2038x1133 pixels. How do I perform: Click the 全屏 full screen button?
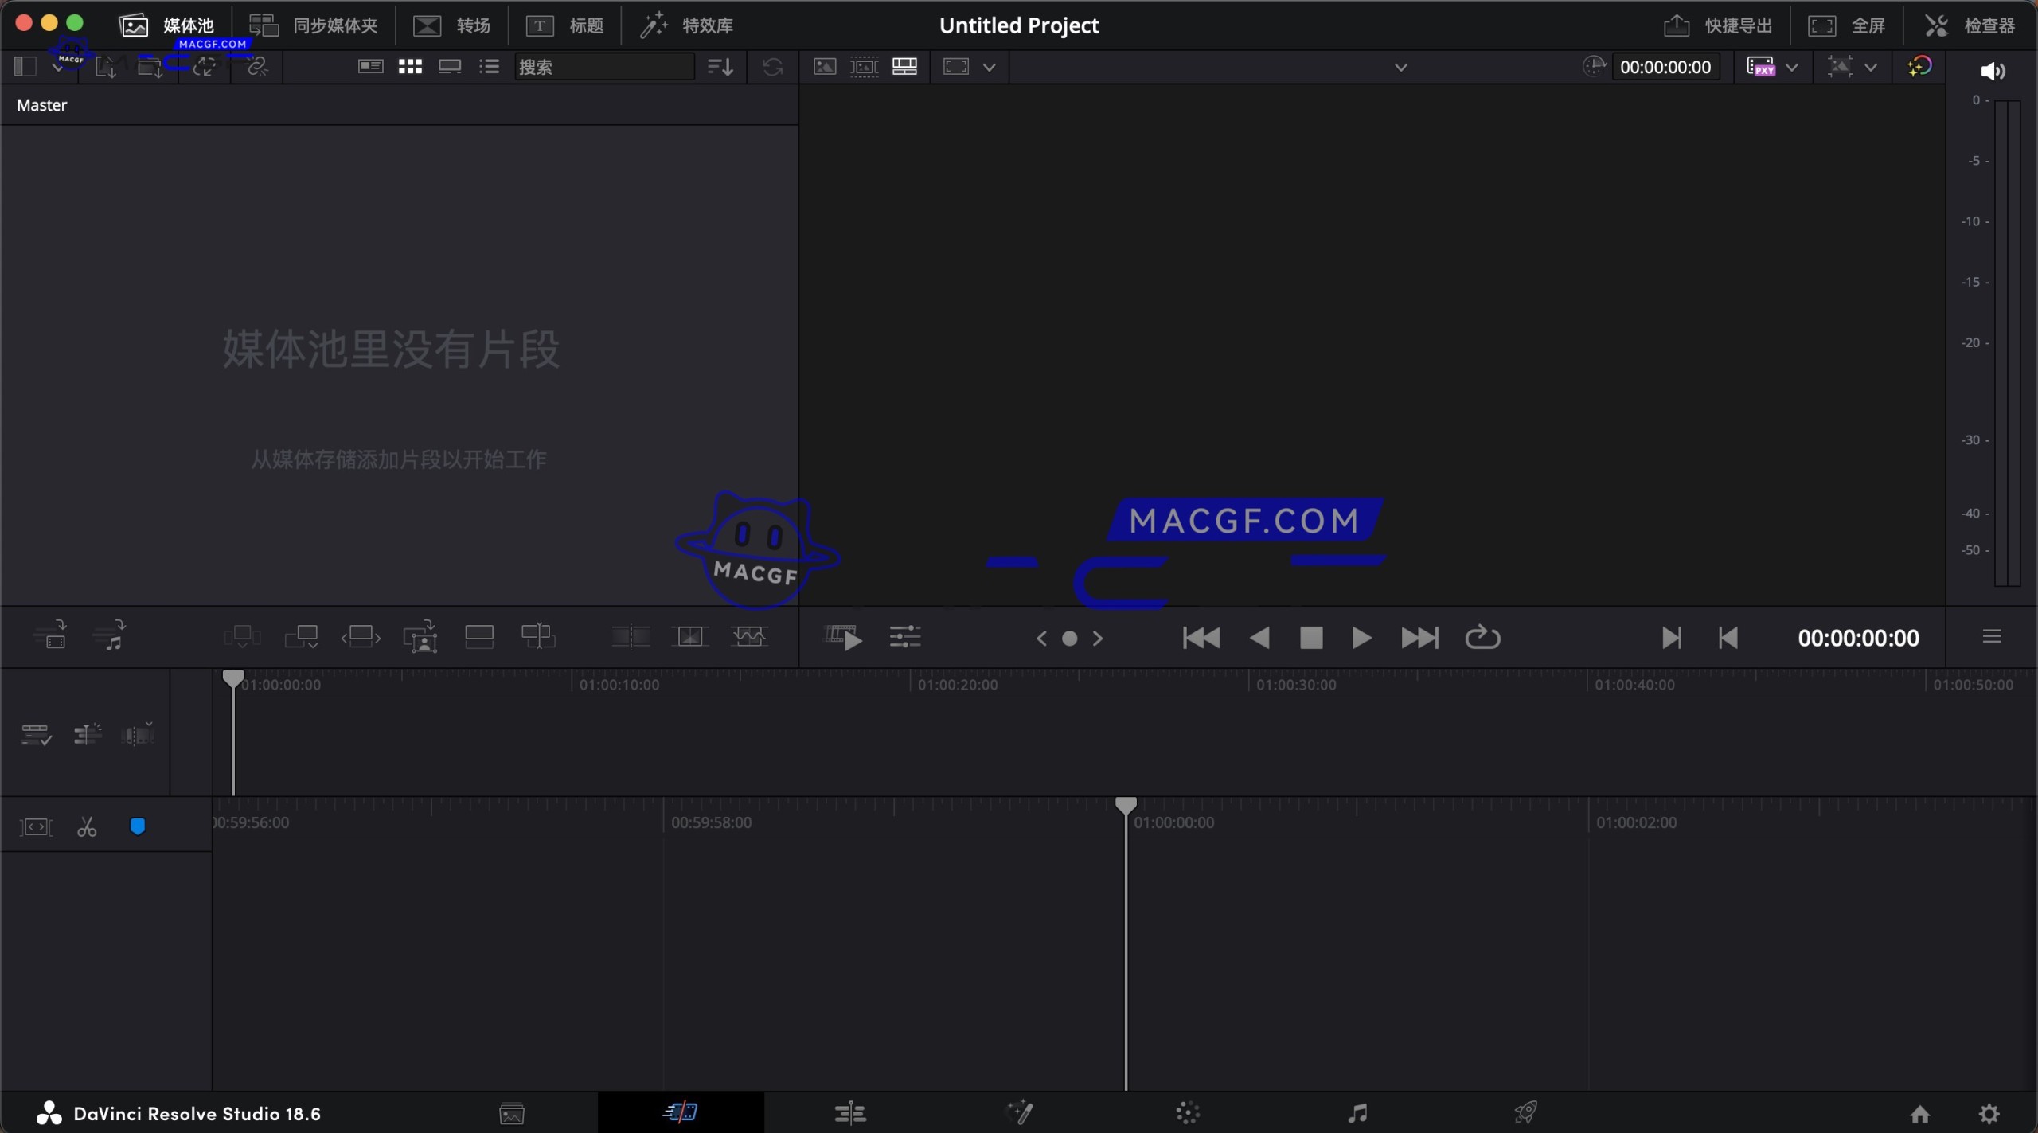pyautogui.click(x=1849, y=25)
